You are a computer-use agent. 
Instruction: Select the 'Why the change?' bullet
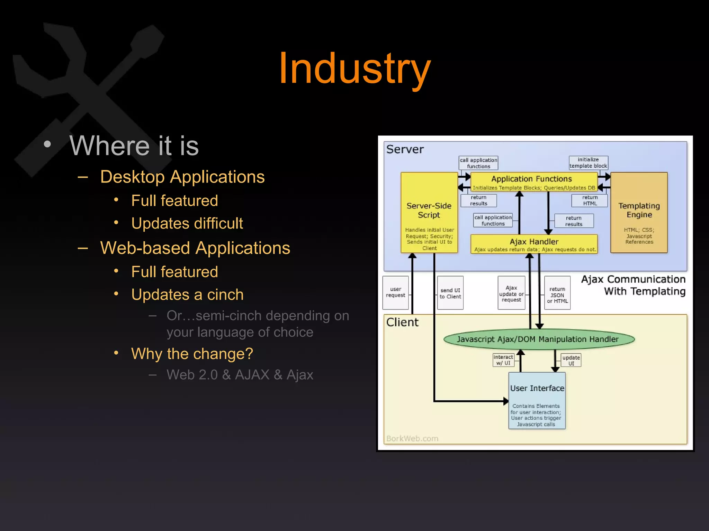(x=192, y=354)
